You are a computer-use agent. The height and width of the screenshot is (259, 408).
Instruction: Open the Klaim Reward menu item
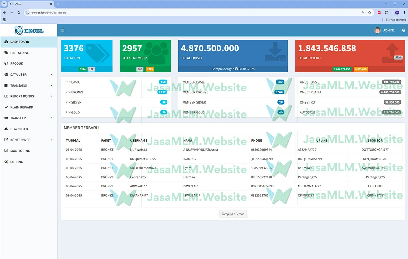pyautogui.click(x=29, y=107)
